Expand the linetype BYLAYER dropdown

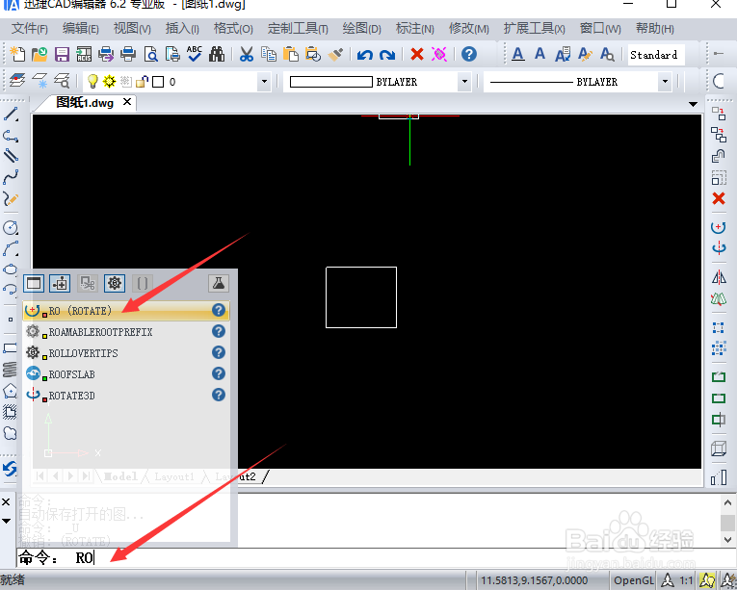tap(665, 82)
